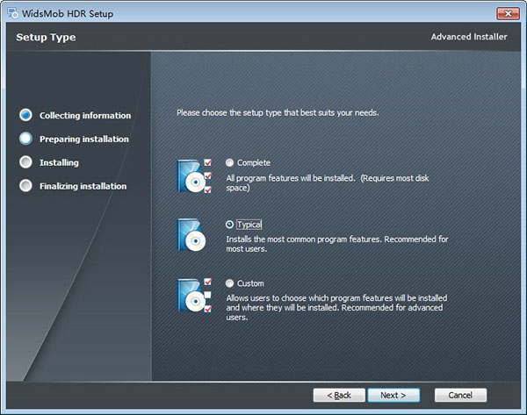The width and height of the screenshot is (527, 415).
Task: Click the Typical installation disc icon
Action: click(191, 235)
